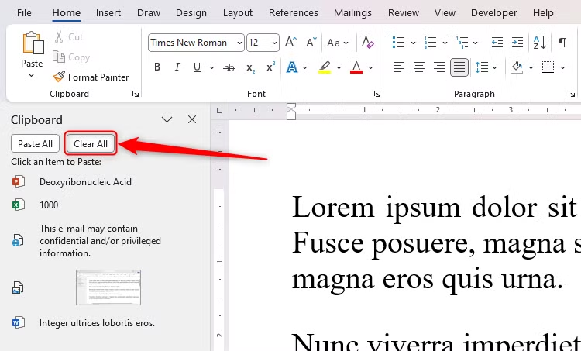Increase paragraph indent

pos(517,43)
